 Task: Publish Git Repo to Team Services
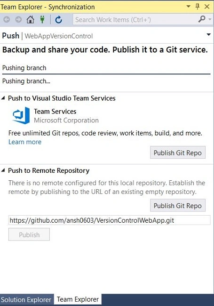(178, 153)
